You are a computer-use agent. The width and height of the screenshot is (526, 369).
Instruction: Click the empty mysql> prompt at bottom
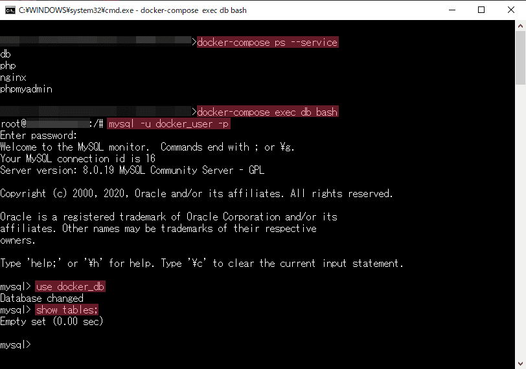[16, 344]
